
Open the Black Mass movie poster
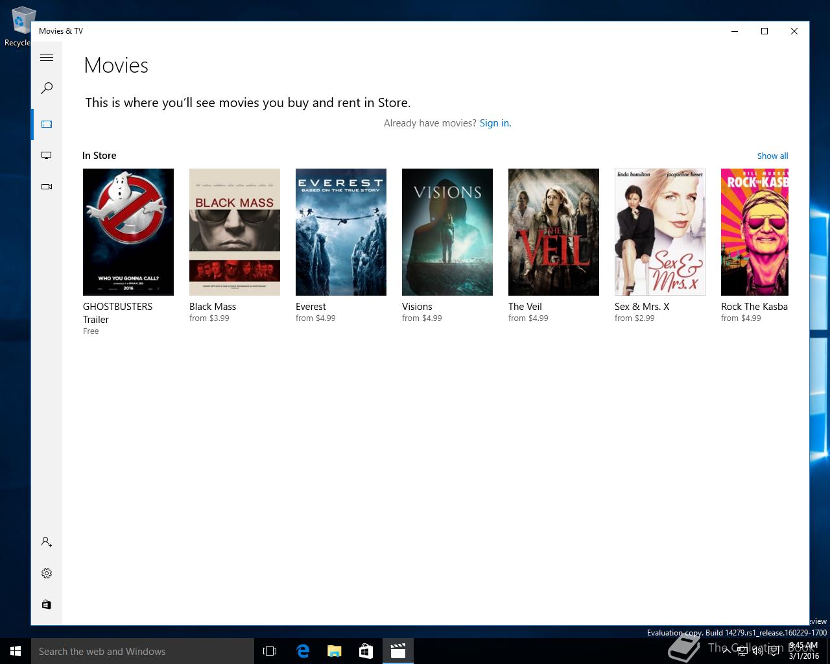click(235, 232)
